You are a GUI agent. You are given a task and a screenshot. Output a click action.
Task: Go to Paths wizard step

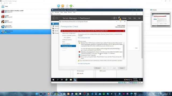coord(63,42)
